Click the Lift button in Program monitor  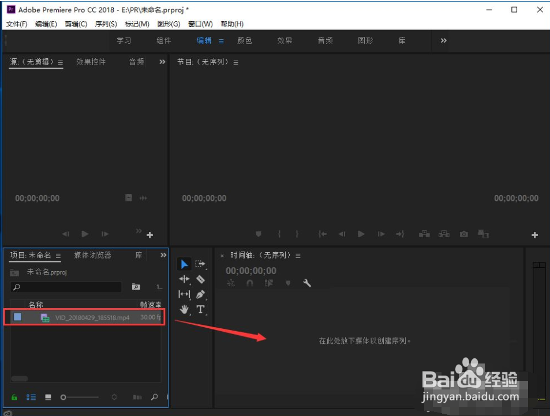coord(424,234)
